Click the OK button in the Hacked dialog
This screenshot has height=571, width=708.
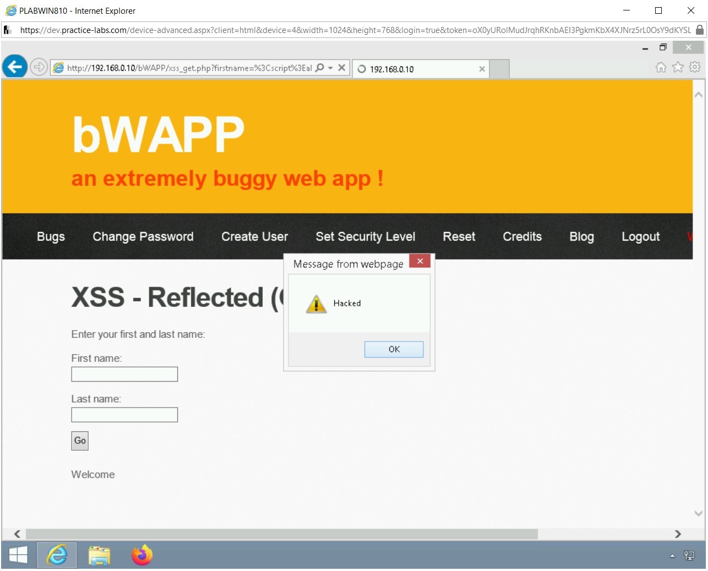393,349
